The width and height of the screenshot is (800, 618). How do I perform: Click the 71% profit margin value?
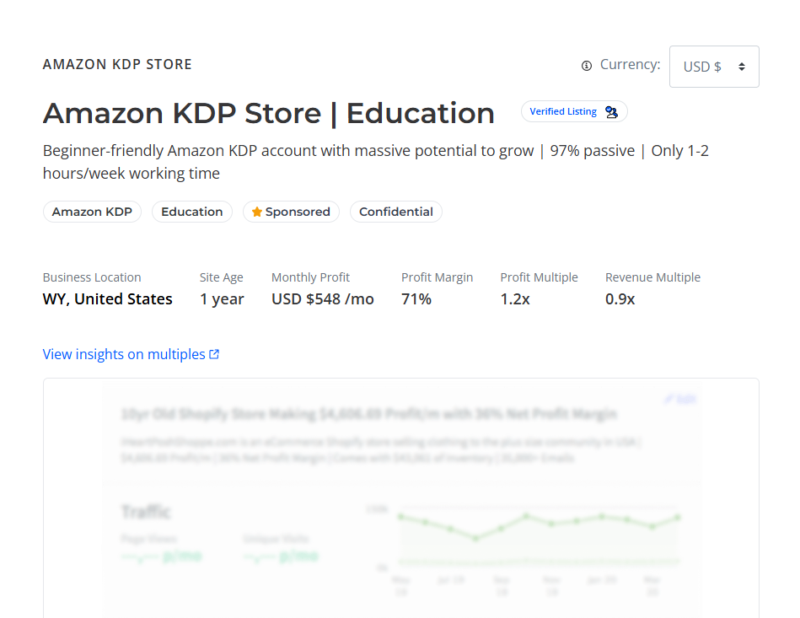point(416,299)
